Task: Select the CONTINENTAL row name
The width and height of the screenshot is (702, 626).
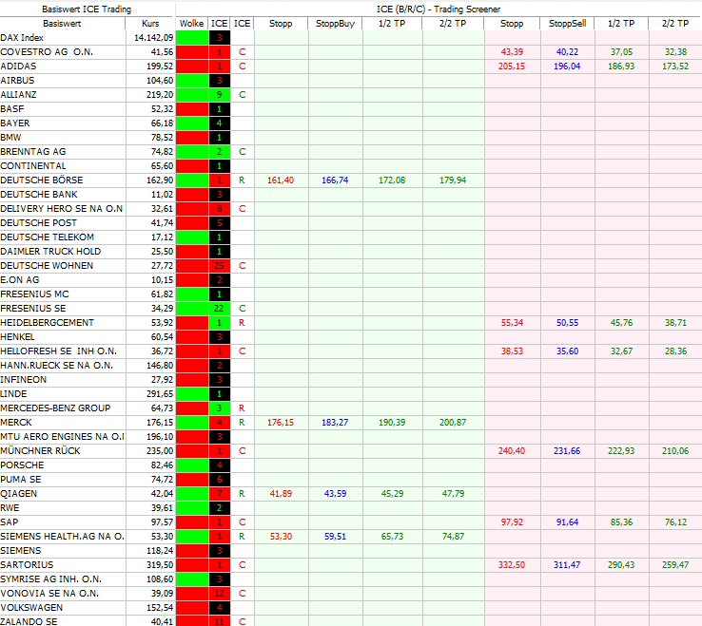Action: point(33,166)
